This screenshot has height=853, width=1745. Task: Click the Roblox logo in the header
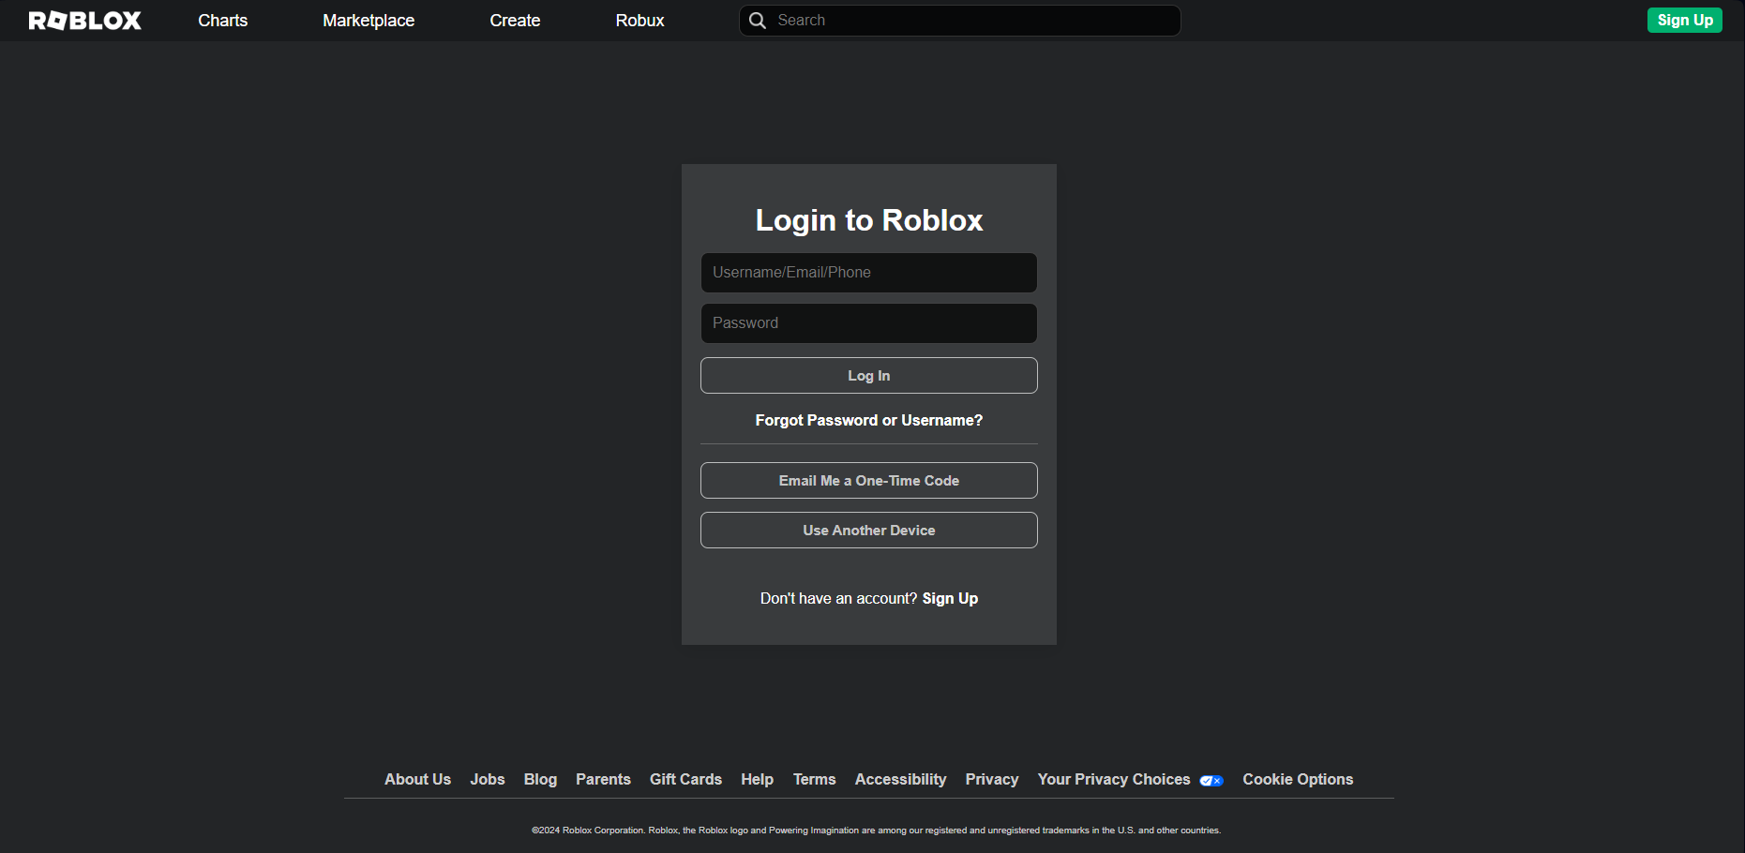point(85,21)
